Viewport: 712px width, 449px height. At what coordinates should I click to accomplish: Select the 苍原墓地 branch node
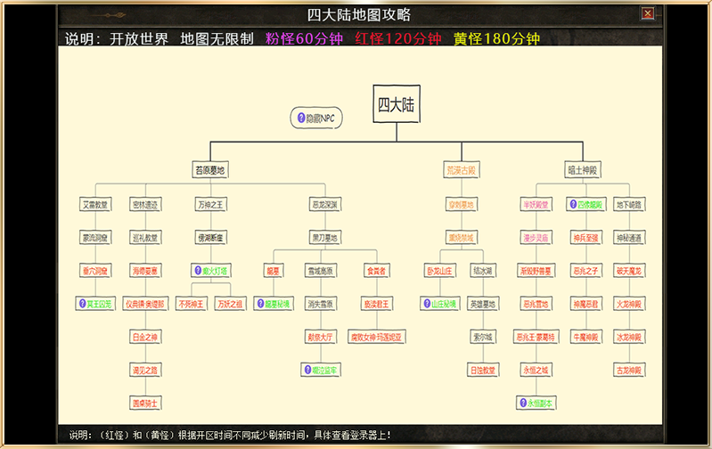(x=210, y=169)
